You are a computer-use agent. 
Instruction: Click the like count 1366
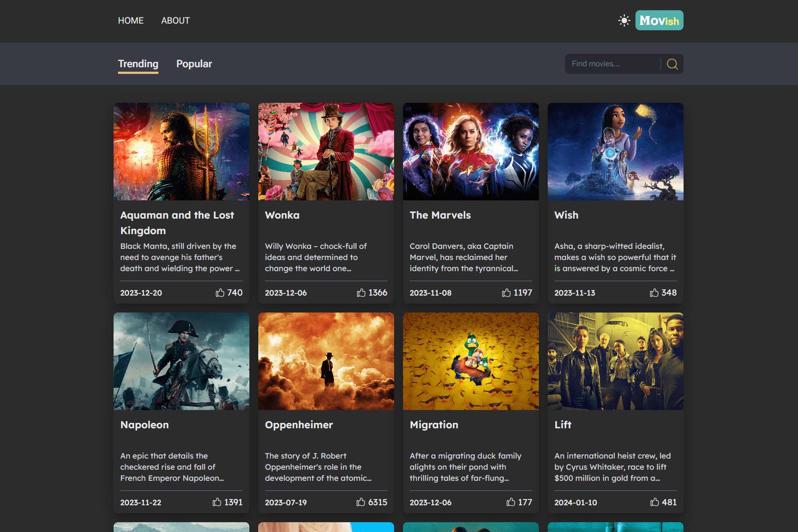point(378,292)
